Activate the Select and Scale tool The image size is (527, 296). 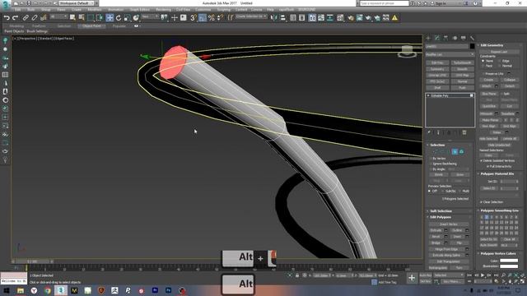point(127,17)
